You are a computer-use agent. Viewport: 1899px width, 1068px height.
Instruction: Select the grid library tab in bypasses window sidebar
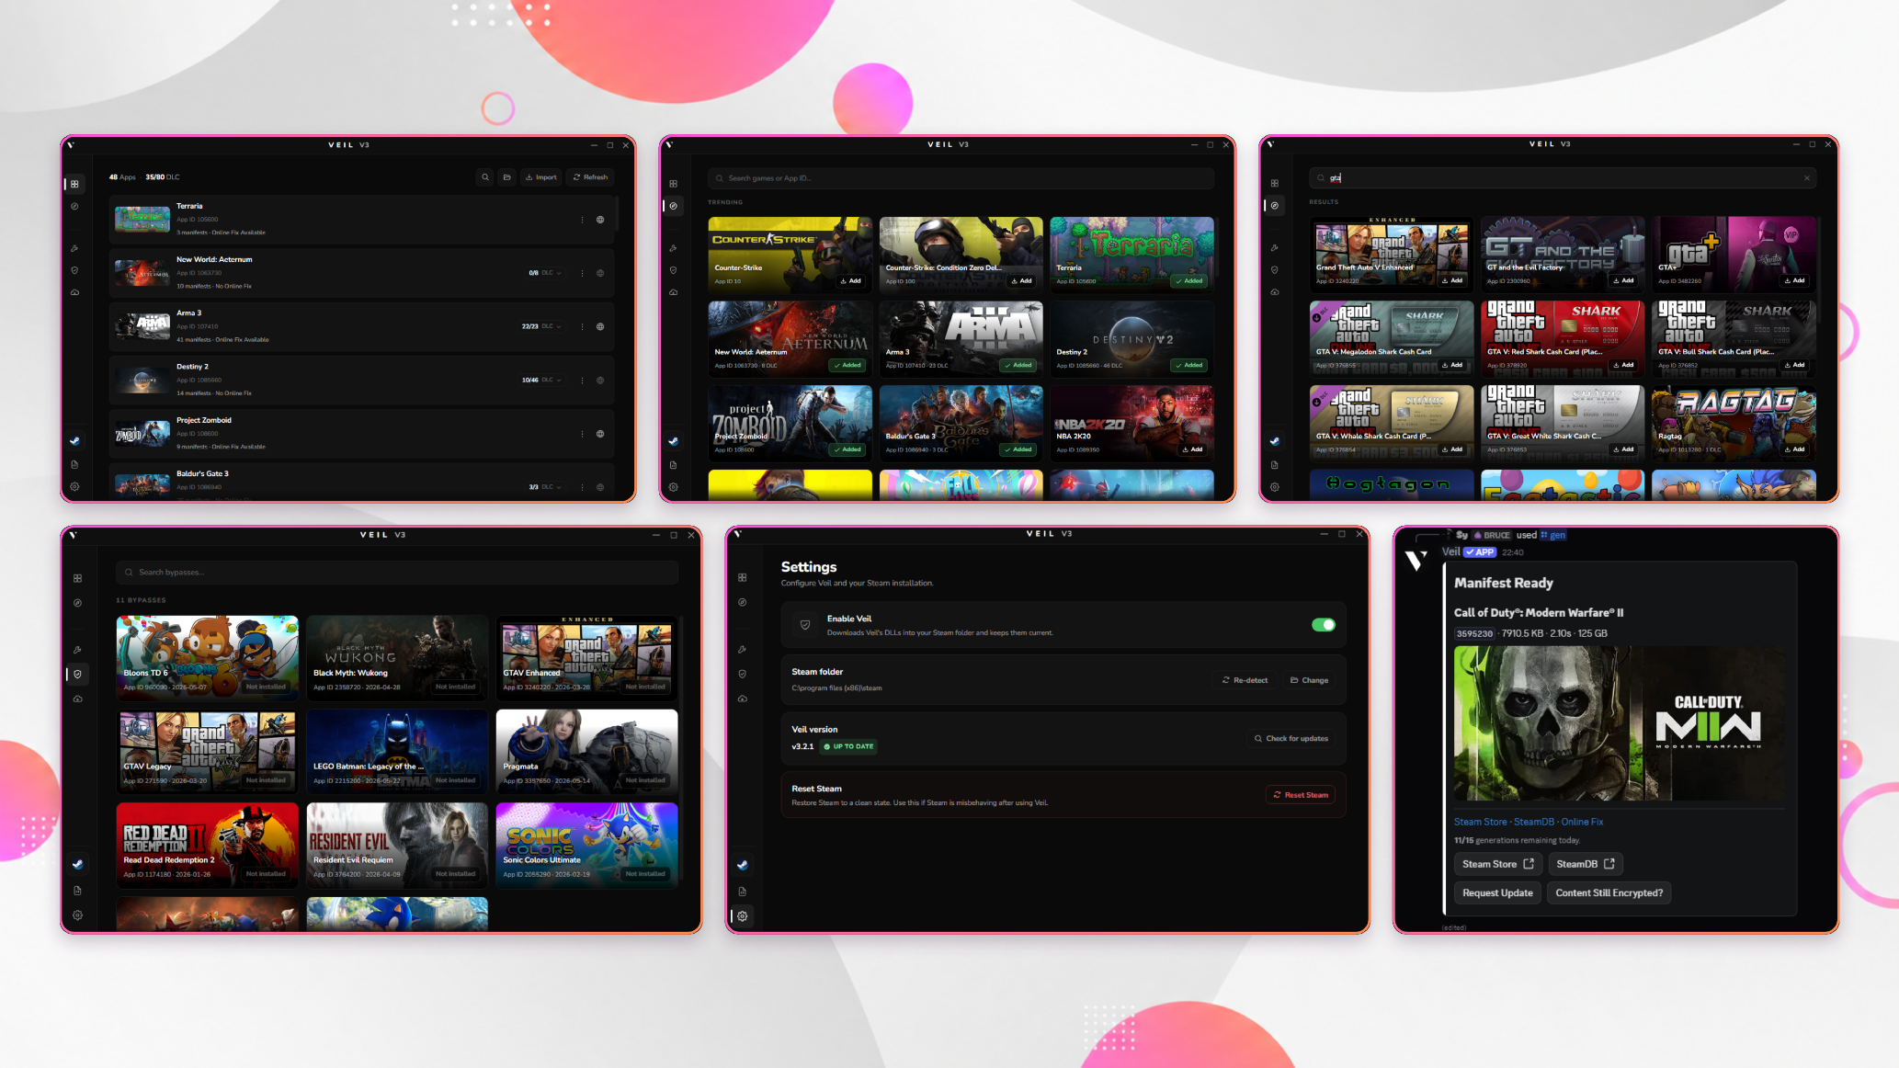pos(78,578)
